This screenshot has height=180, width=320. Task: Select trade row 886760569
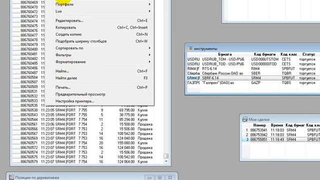(82, 138)
